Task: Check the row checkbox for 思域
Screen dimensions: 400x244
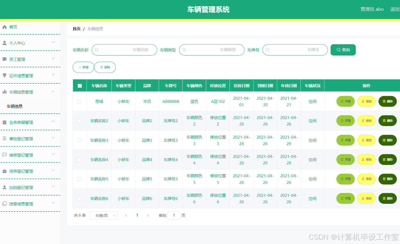Action: pos(79,102)
